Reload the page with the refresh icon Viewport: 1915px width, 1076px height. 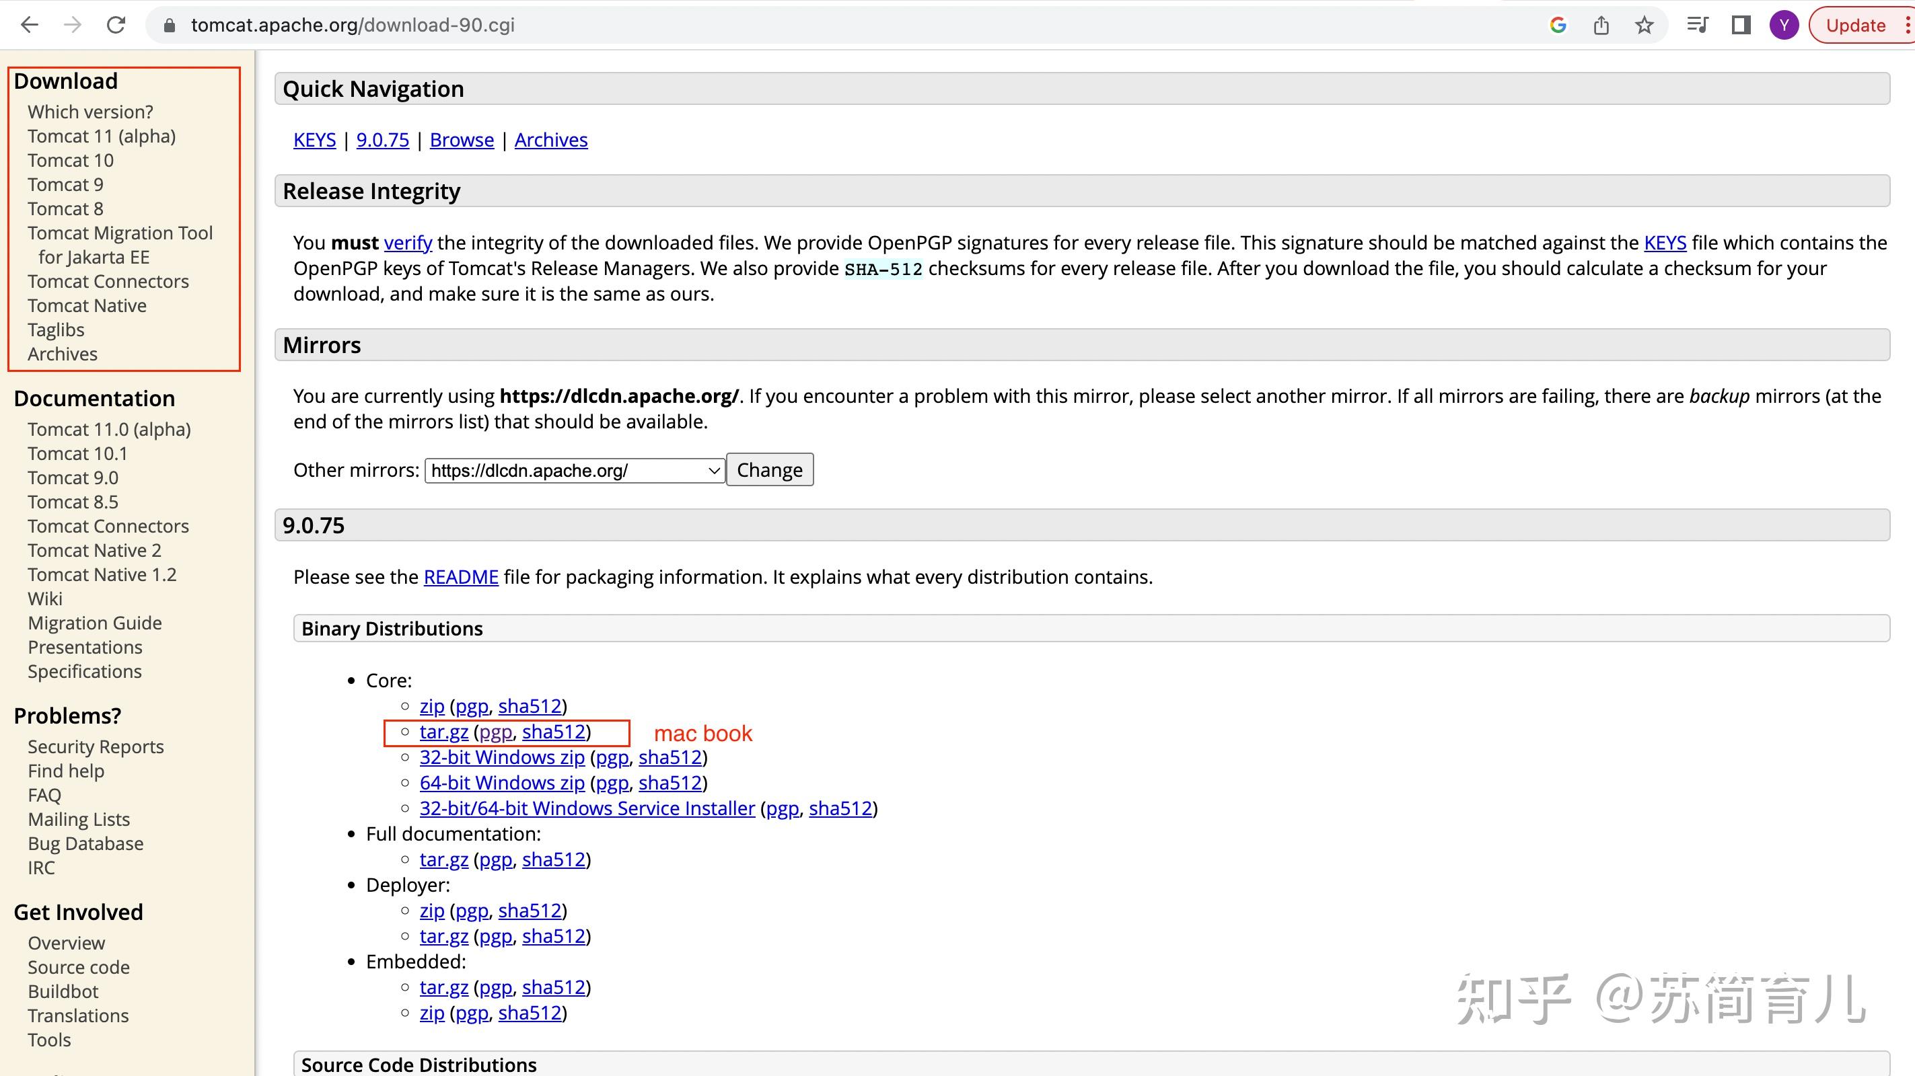click(116, 26)
